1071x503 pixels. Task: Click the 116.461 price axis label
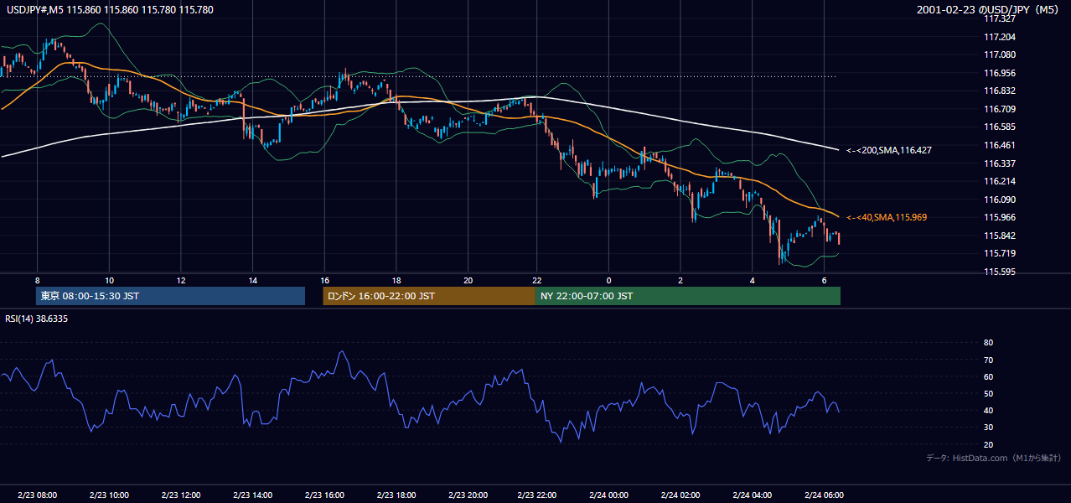click(1000, 145)
